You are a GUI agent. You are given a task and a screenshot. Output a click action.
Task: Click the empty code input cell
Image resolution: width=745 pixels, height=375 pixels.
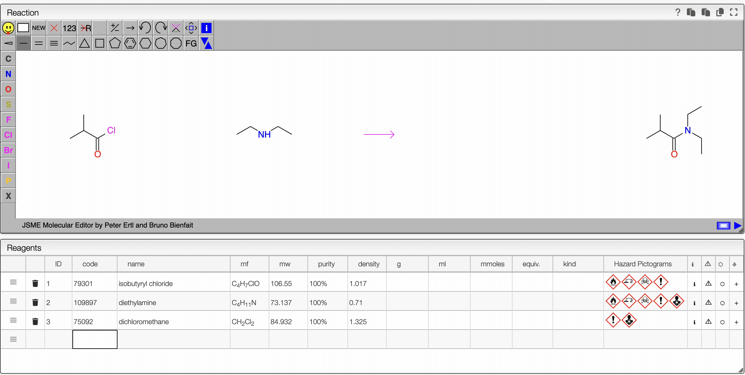(95, 339)
